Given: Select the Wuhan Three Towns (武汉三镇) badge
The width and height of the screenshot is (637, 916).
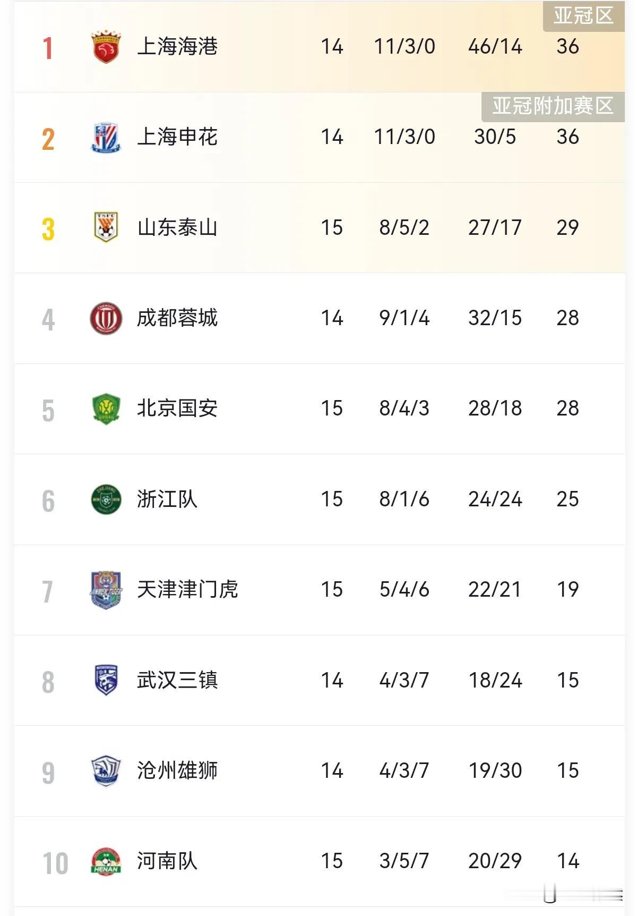Looking at the screenshot, I should pos(106,680).
